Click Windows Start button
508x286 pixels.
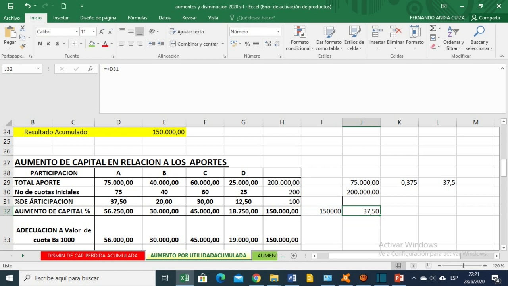[x=10, y=278]
